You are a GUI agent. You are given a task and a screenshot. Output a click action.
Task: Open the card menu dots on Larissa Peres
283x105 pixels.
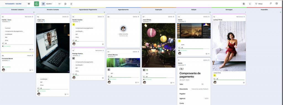244,17
